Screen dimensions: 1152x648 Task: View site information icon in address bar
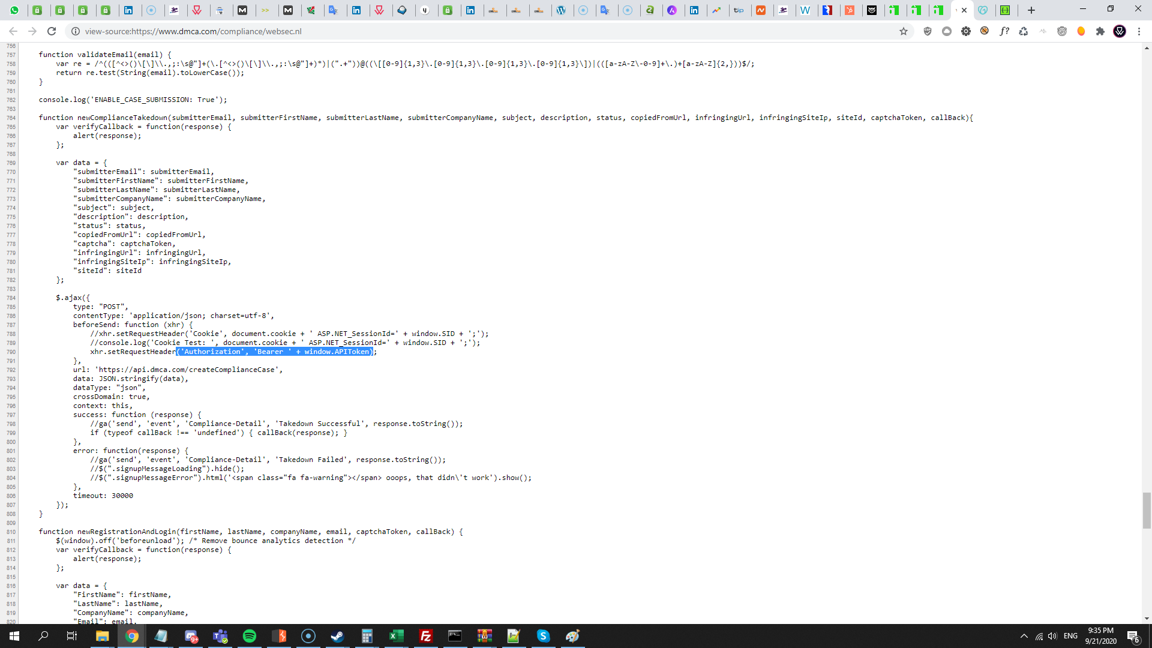click(75, 31)
